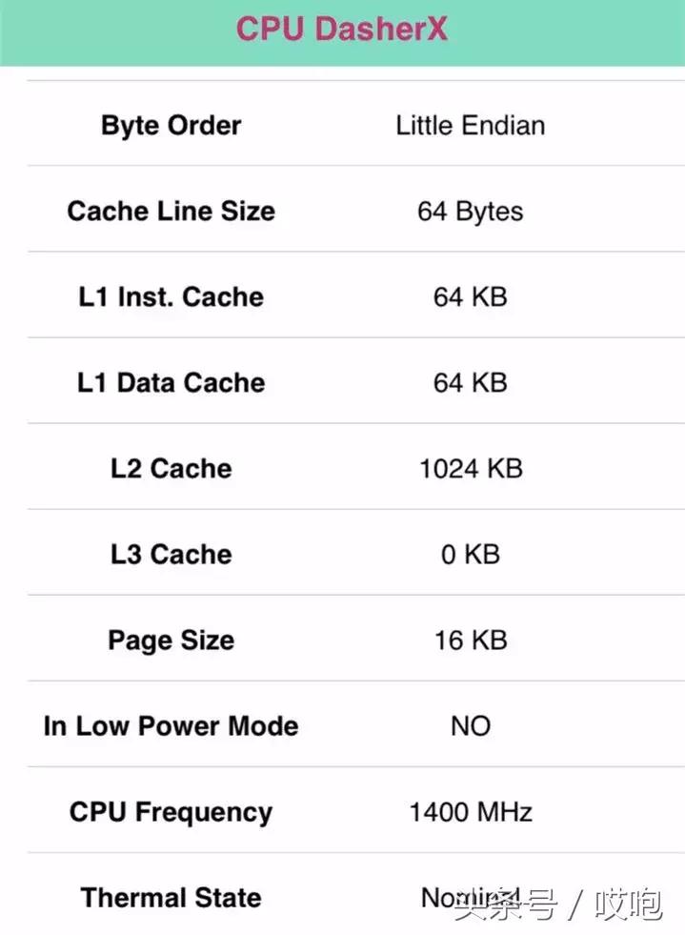This screenshot has height=935, width=685.
Task: Select the Page Size label
Action: [171, 640]
